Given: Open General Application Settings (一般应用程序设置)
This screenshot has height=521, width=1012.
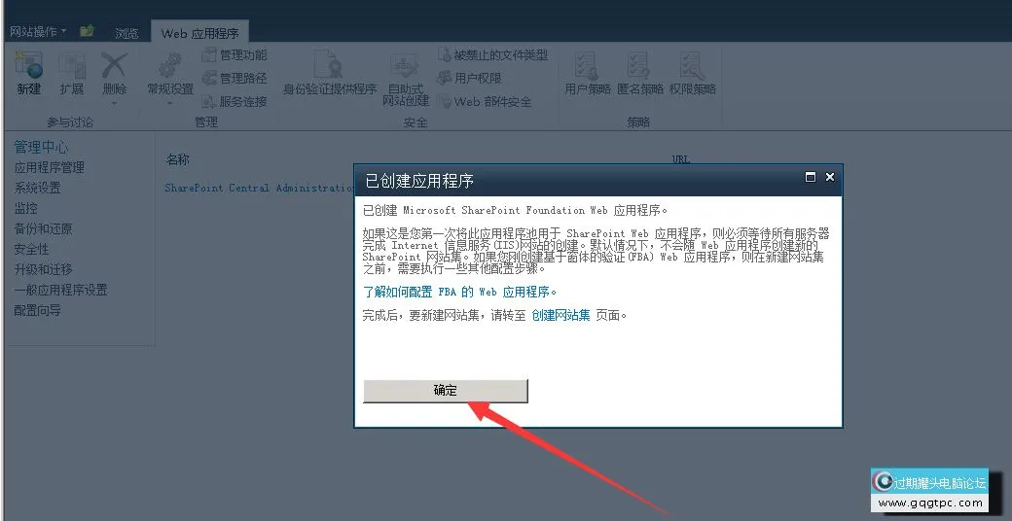Looking at the screenshot, I should [60, 291].
